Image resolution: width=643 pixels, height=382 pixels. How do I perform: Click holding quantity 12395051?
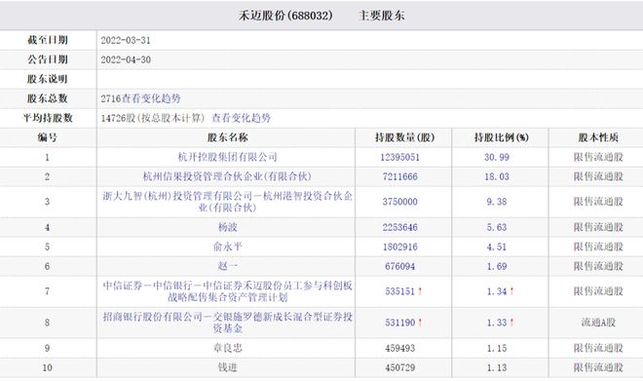pyautogui.click(x=399, y=157)
